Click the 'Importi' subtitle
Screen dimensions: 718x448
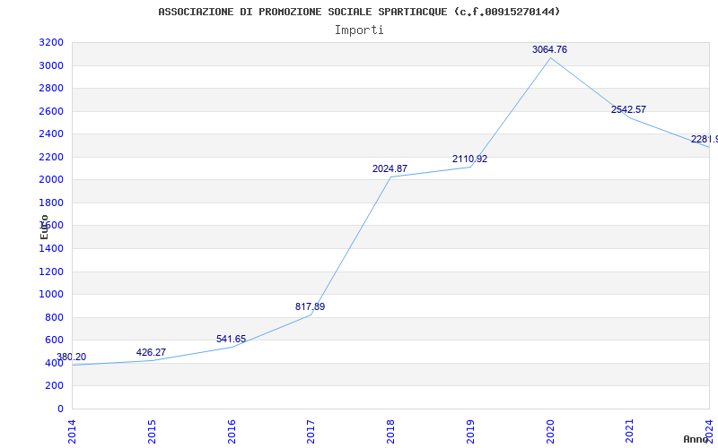click(x=359, y=30)
